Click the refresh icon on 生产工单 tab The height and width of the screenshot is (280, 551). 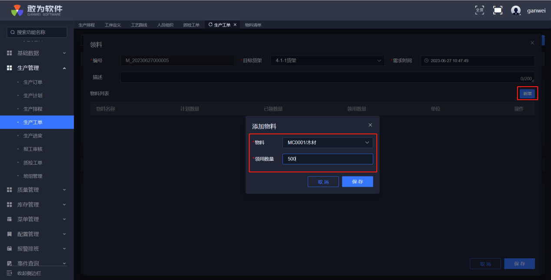point(211,25)
